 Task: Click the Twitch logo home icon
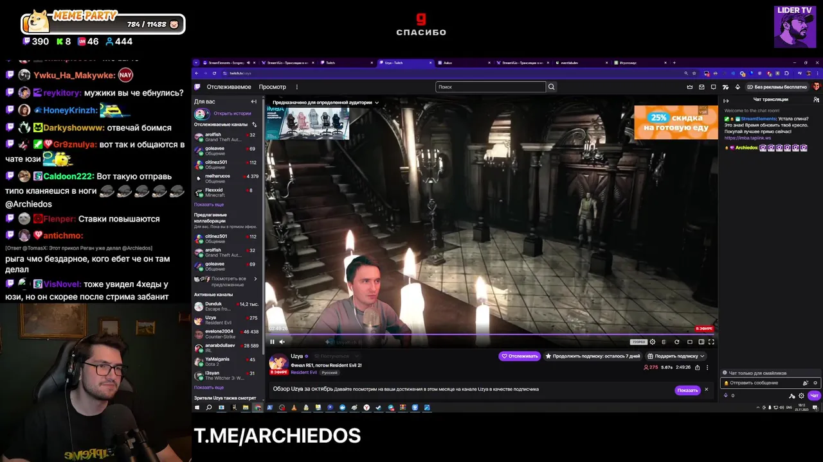(197, 87)
